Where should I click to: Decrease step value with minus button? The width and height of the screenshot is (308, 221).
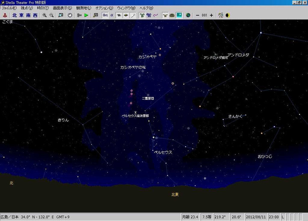tap(198, 15)
